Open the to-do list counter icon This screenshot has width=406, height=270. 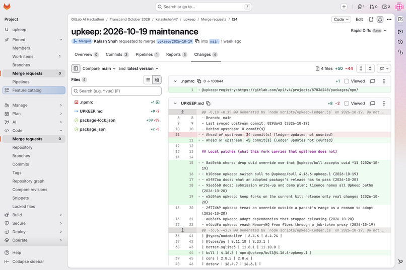coord(386,7)
